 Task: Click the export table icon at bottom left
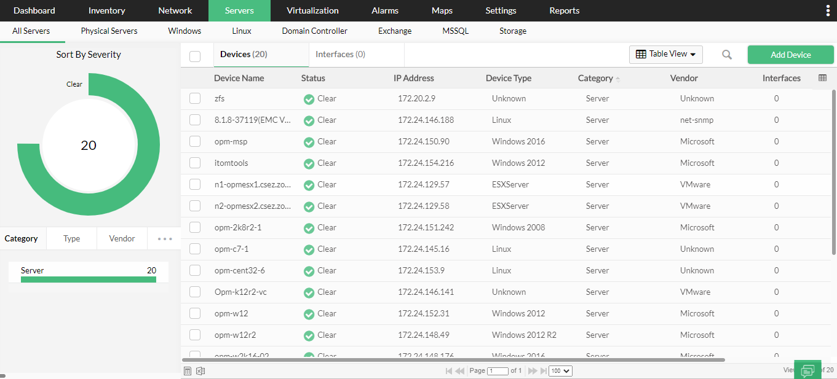point(188,371)
